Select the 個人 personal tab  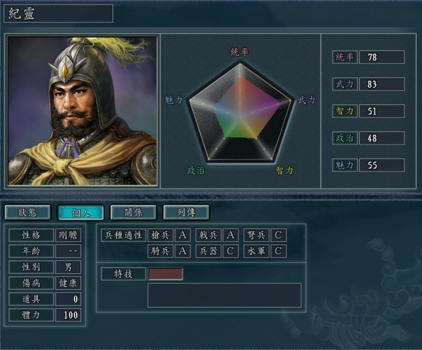tap(80, 212)
